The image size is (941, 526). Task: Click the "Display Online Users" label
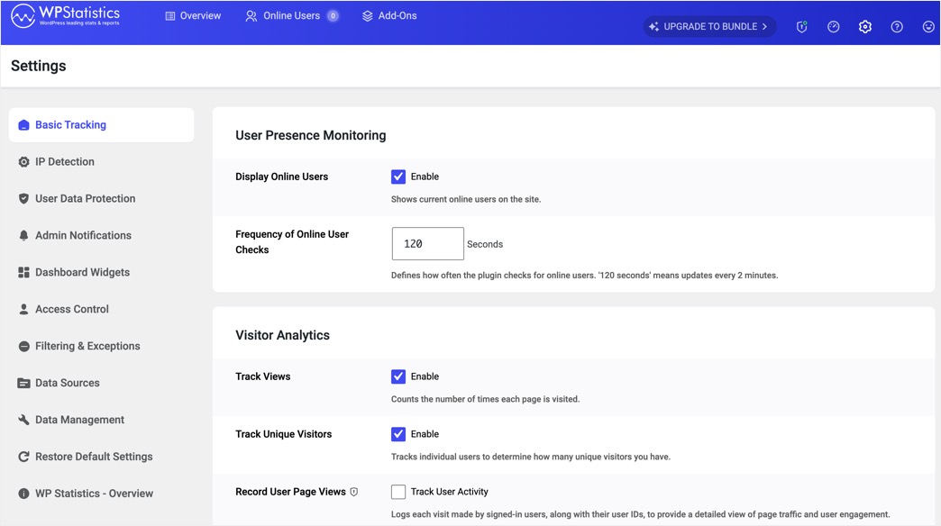(281, 177)
